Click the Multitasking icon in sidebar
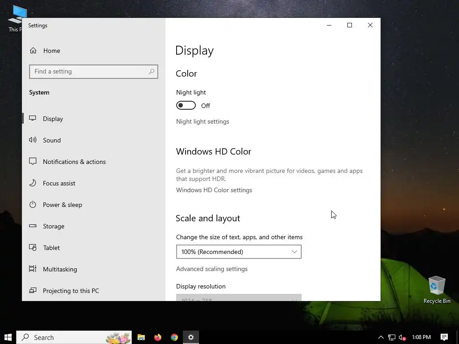The height and width of the screenshot is (344, 459). click(x=32, y=269)
